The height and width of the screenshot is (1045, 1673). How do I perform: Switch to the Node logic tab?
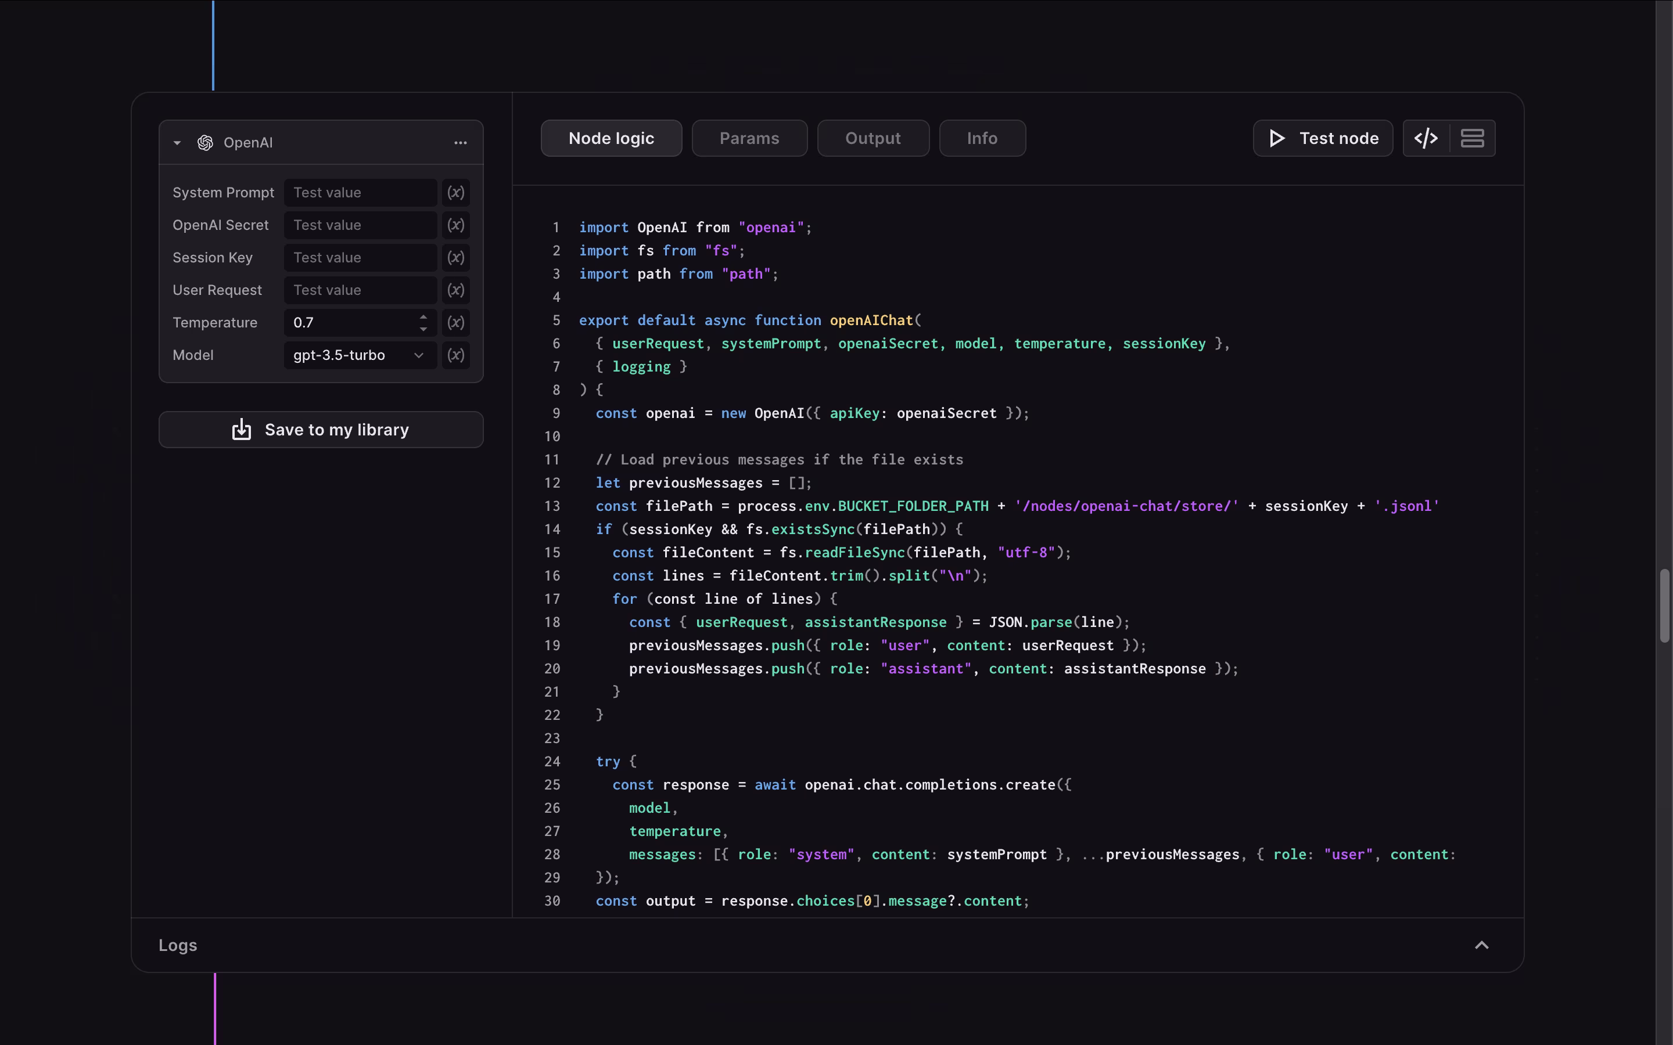pos(611,138)
